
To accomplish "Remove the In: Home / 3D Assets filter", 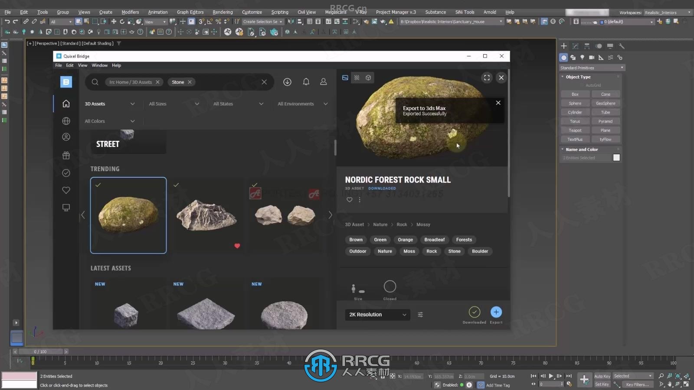I will point(157,82).
